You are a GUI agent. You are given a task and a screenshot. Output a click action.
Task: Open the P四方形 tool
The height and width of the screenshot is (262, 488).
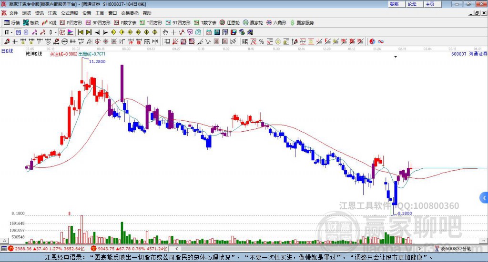(x=71, y=23)
